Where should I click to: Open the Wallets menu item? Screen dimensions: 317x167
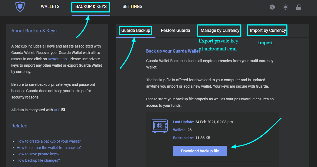pos(50,6)
